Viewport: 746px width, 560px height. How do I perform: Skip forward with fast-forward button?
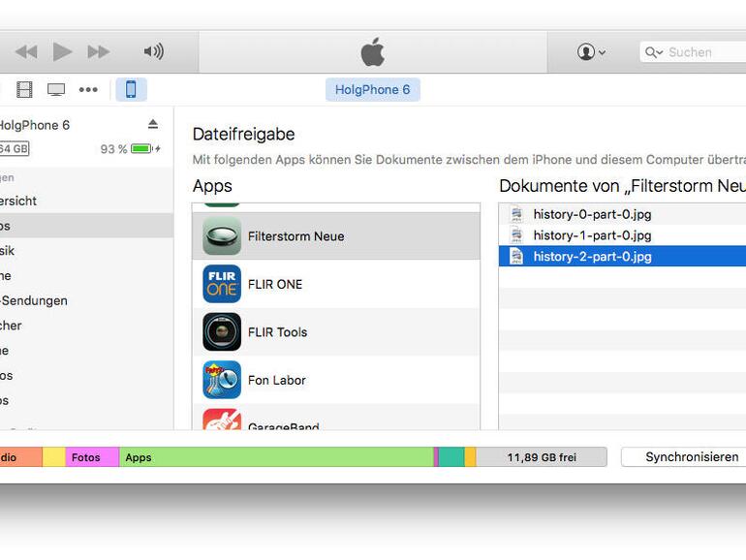click(99, 51)
